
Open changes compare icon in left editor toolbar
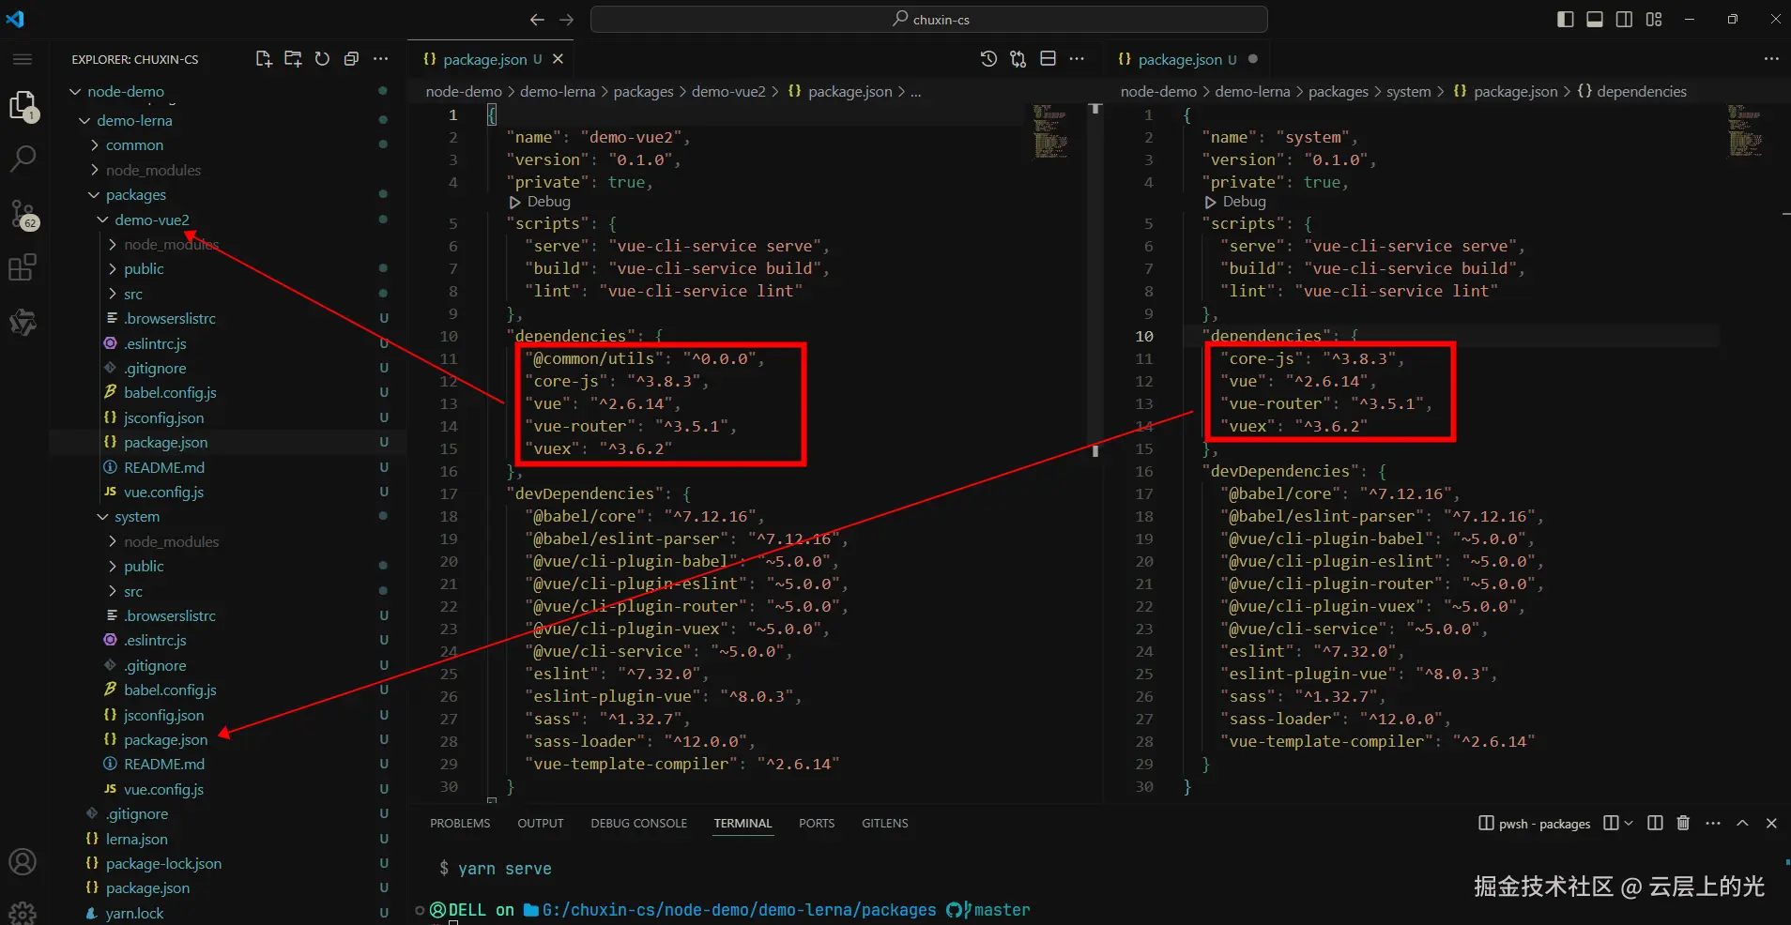point(1018,59)
